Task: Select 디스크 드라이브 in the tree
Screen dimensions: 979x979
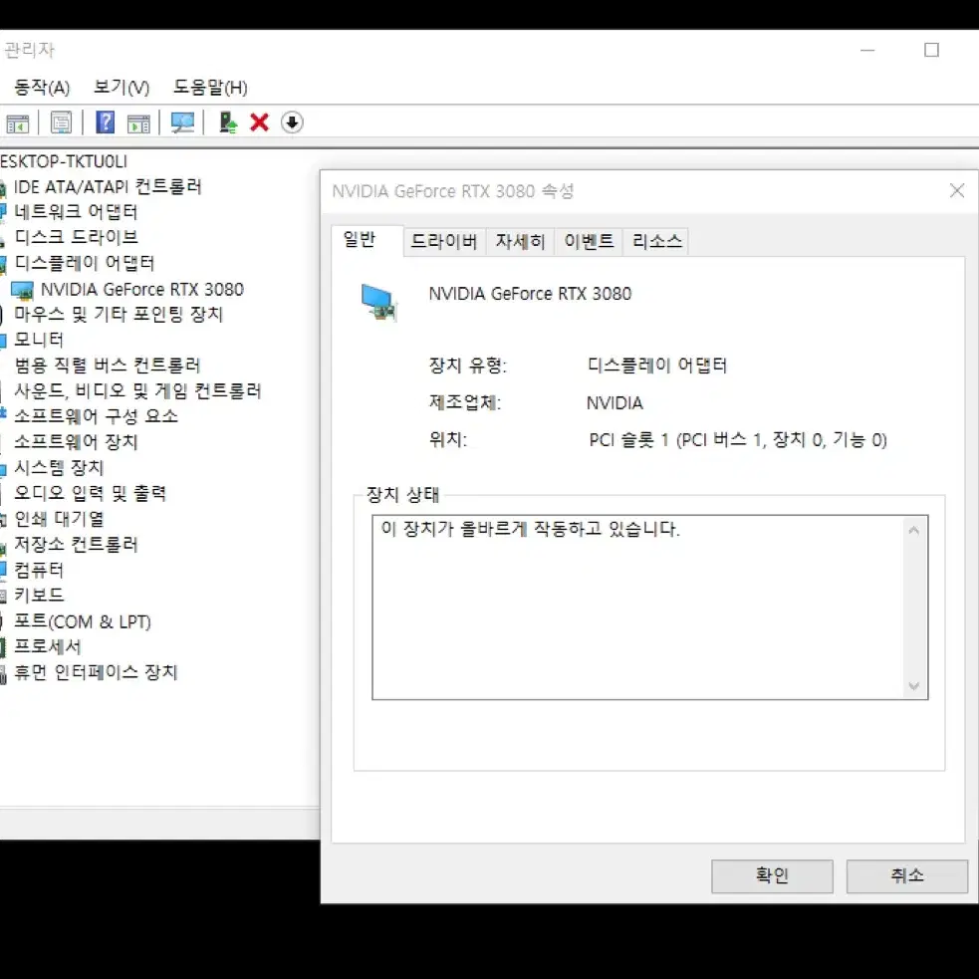Action: (76, 237)
